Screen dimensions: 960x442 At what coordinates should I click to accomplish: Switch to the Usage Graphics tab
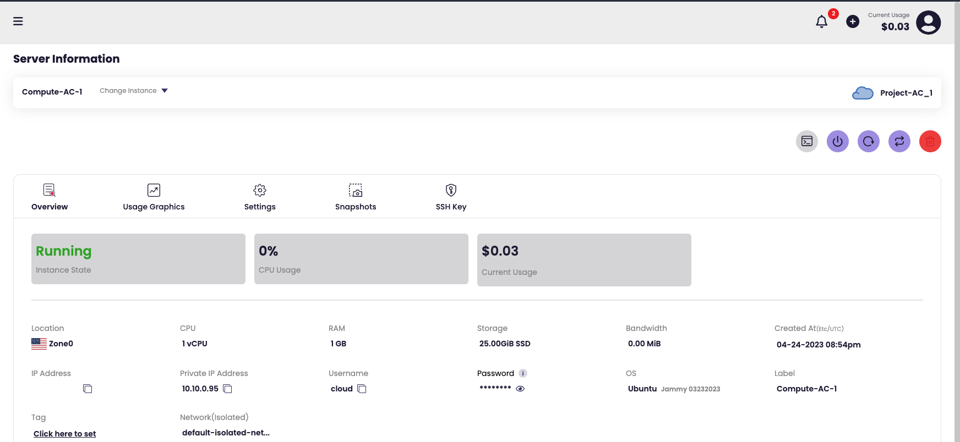(154, 197)
